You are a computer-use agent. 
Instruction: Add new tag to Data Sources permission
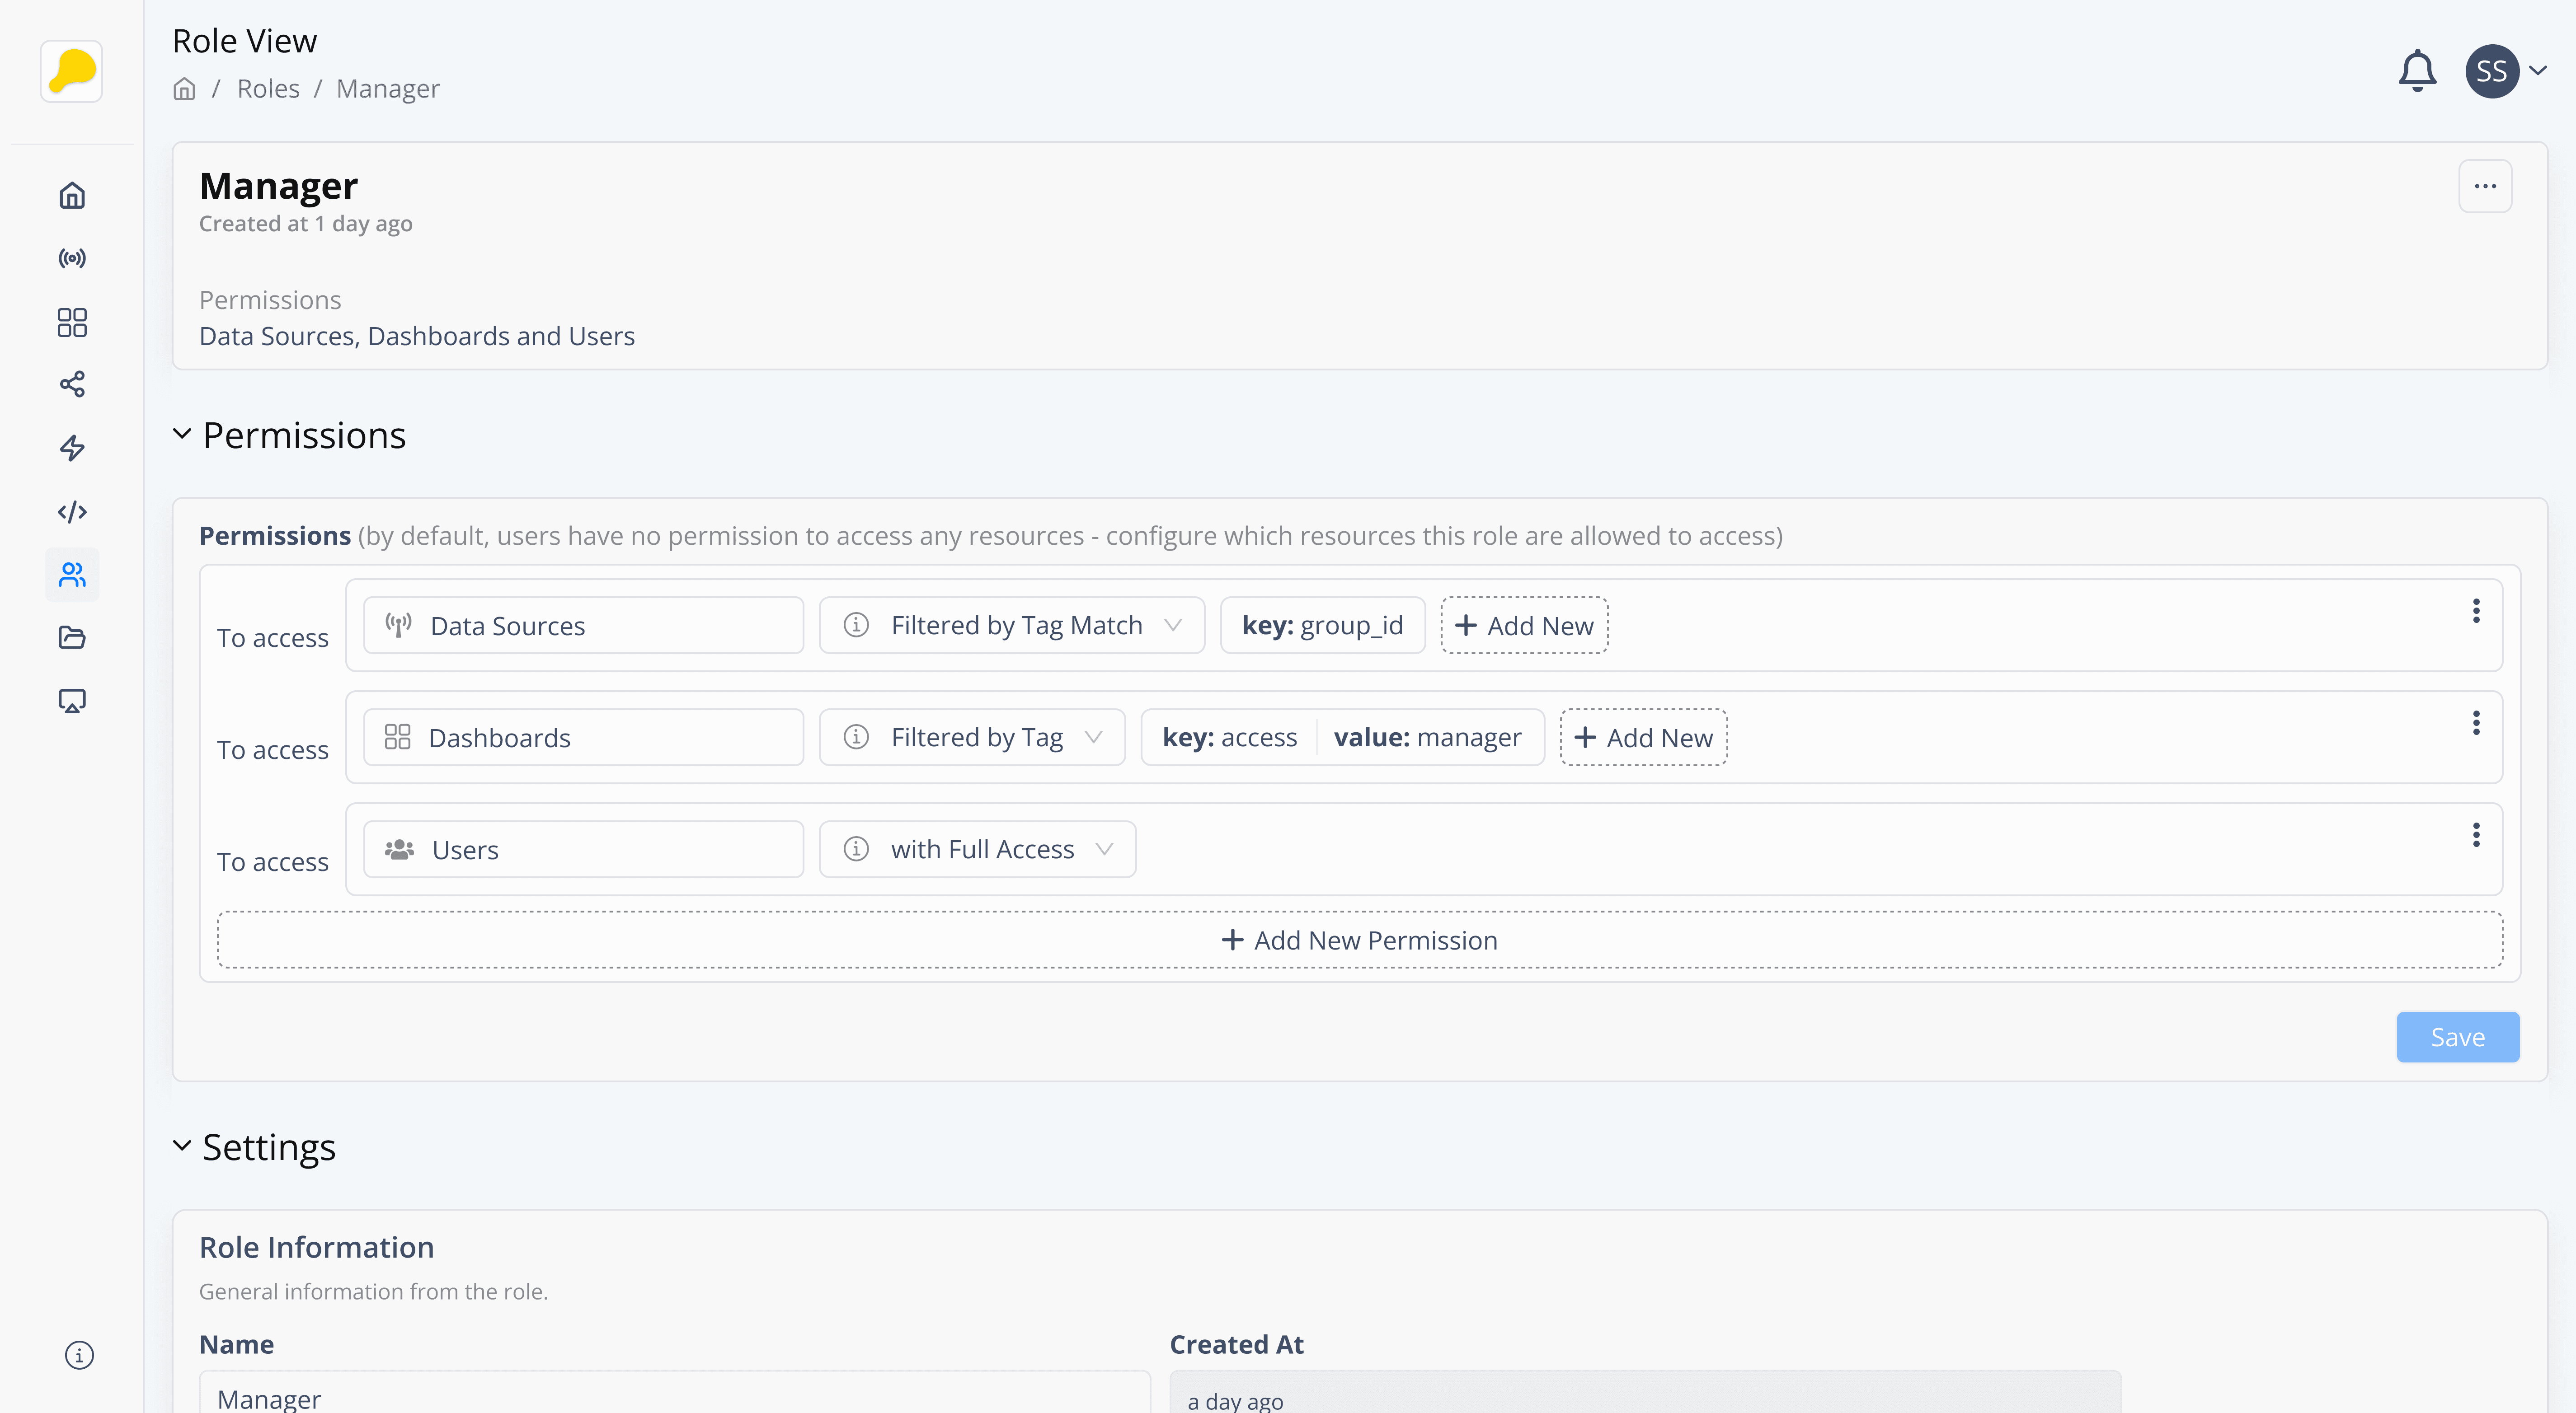coord(1524,626)
